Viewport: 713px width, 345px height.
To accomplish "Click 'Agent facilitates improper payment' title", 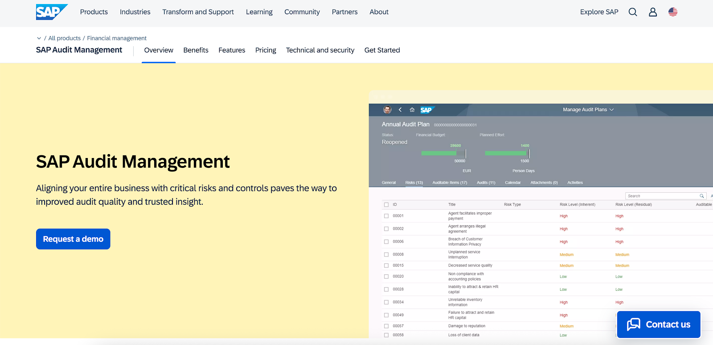I will coord(470,216).
